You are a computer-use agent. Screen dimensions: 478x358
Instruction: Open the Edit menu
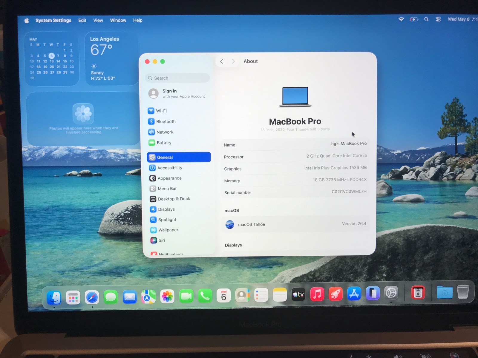click(82, 20)
